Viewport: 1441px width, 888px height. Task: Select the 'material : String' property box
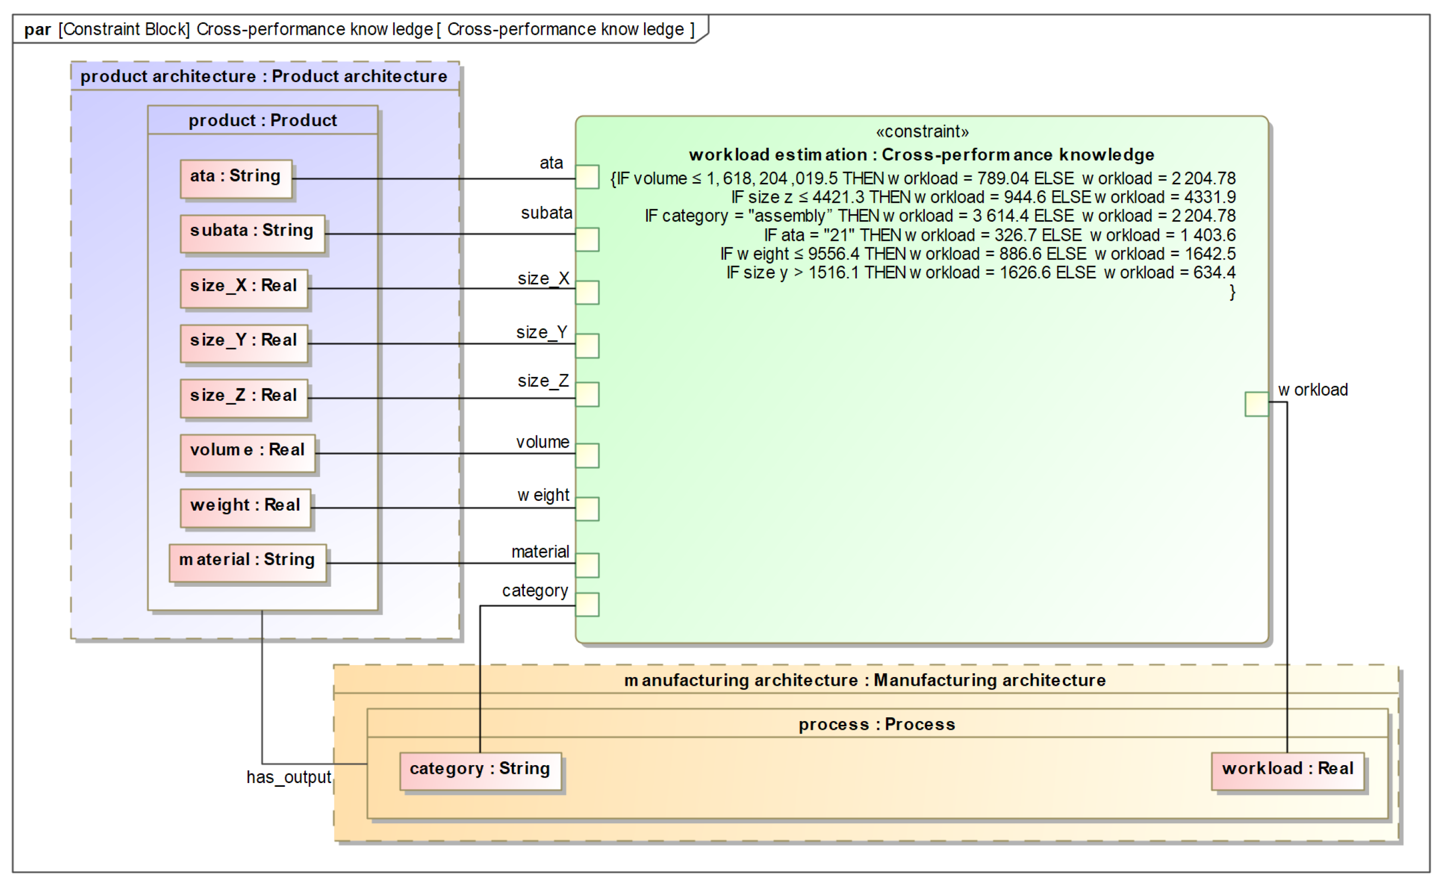click(248, 563)
